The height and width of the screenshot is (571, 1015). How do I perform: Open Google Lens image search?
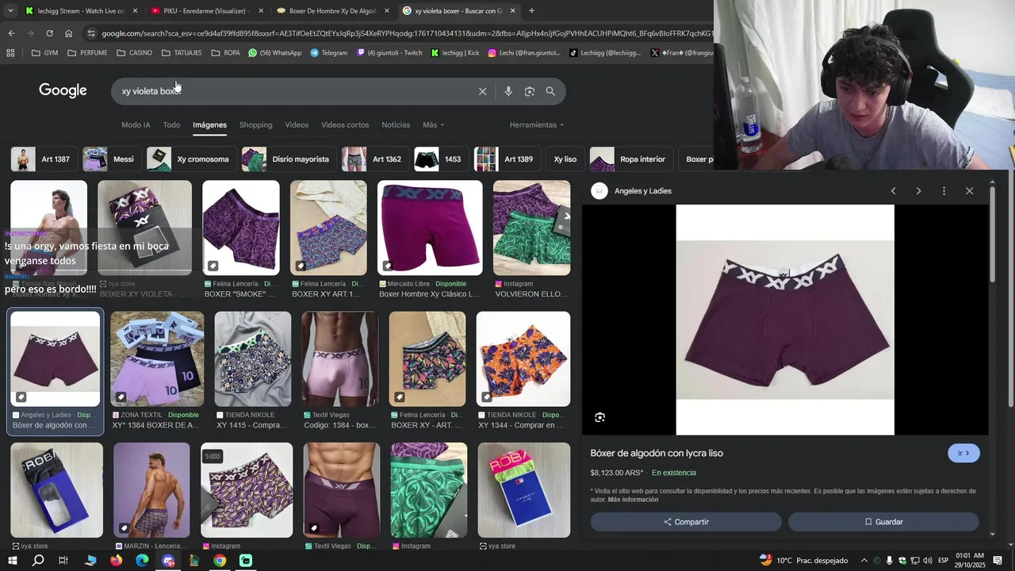tap(530, 91)
